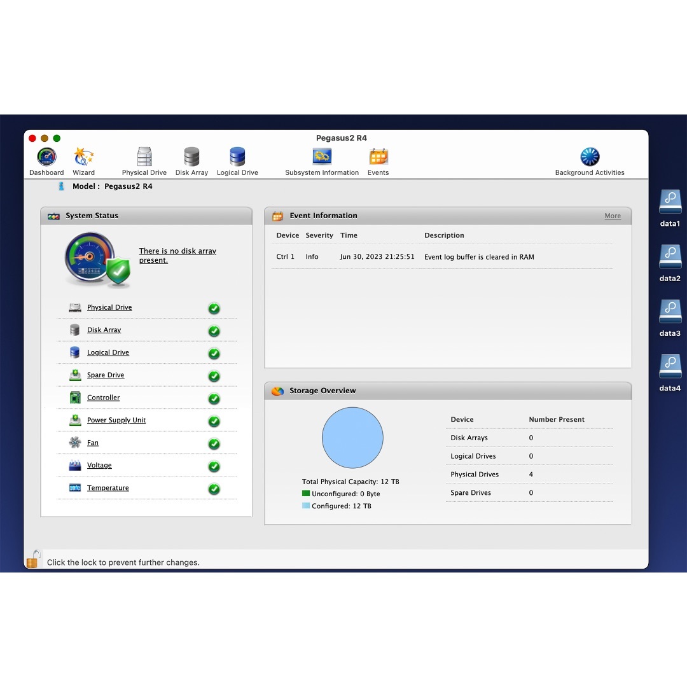Click the Power Supply Unit row icon
Viewport: 687px width, 687px height.
(75, 420)
